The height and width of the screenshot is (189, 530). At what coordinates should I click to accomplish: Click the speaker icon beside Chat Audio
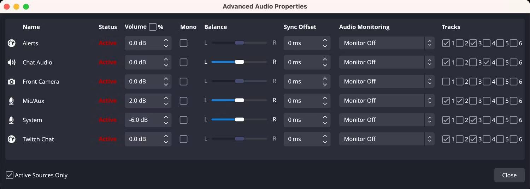coord(12,62)
